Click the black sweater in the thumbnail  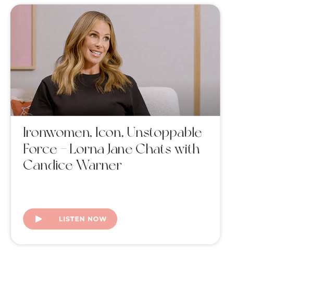[x=89, y=97]
